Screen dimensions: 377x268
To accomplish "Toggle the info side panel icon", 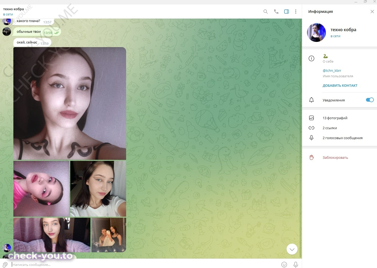I will tap(287, 12).
